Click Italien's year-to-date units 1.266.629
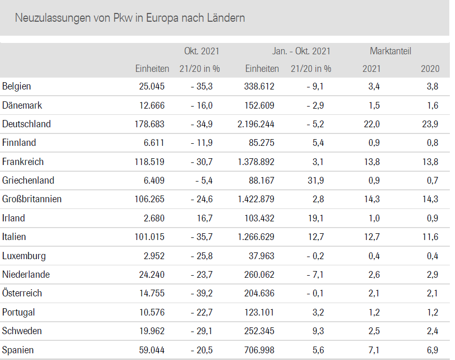The width and height of the screenshot is (455, 360). [256, 237]
